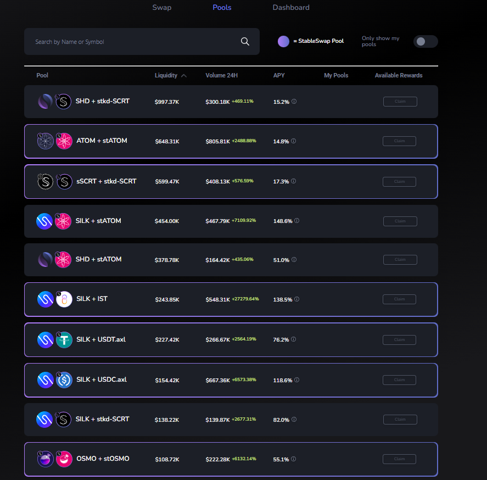The width and height of the screenshot is (487, 480).
Task: Click the $997.37K liquidity value
Action: point(167,102)
